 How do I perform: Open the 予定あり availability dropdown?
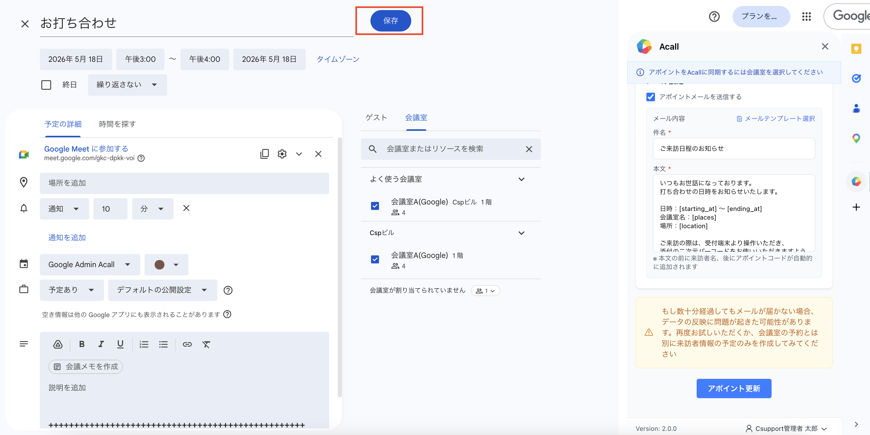[x=72, y=290]
